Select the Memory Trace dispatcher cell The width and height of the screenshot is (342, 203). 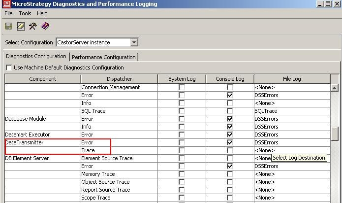pyautogui.click(x=119, y=174)
